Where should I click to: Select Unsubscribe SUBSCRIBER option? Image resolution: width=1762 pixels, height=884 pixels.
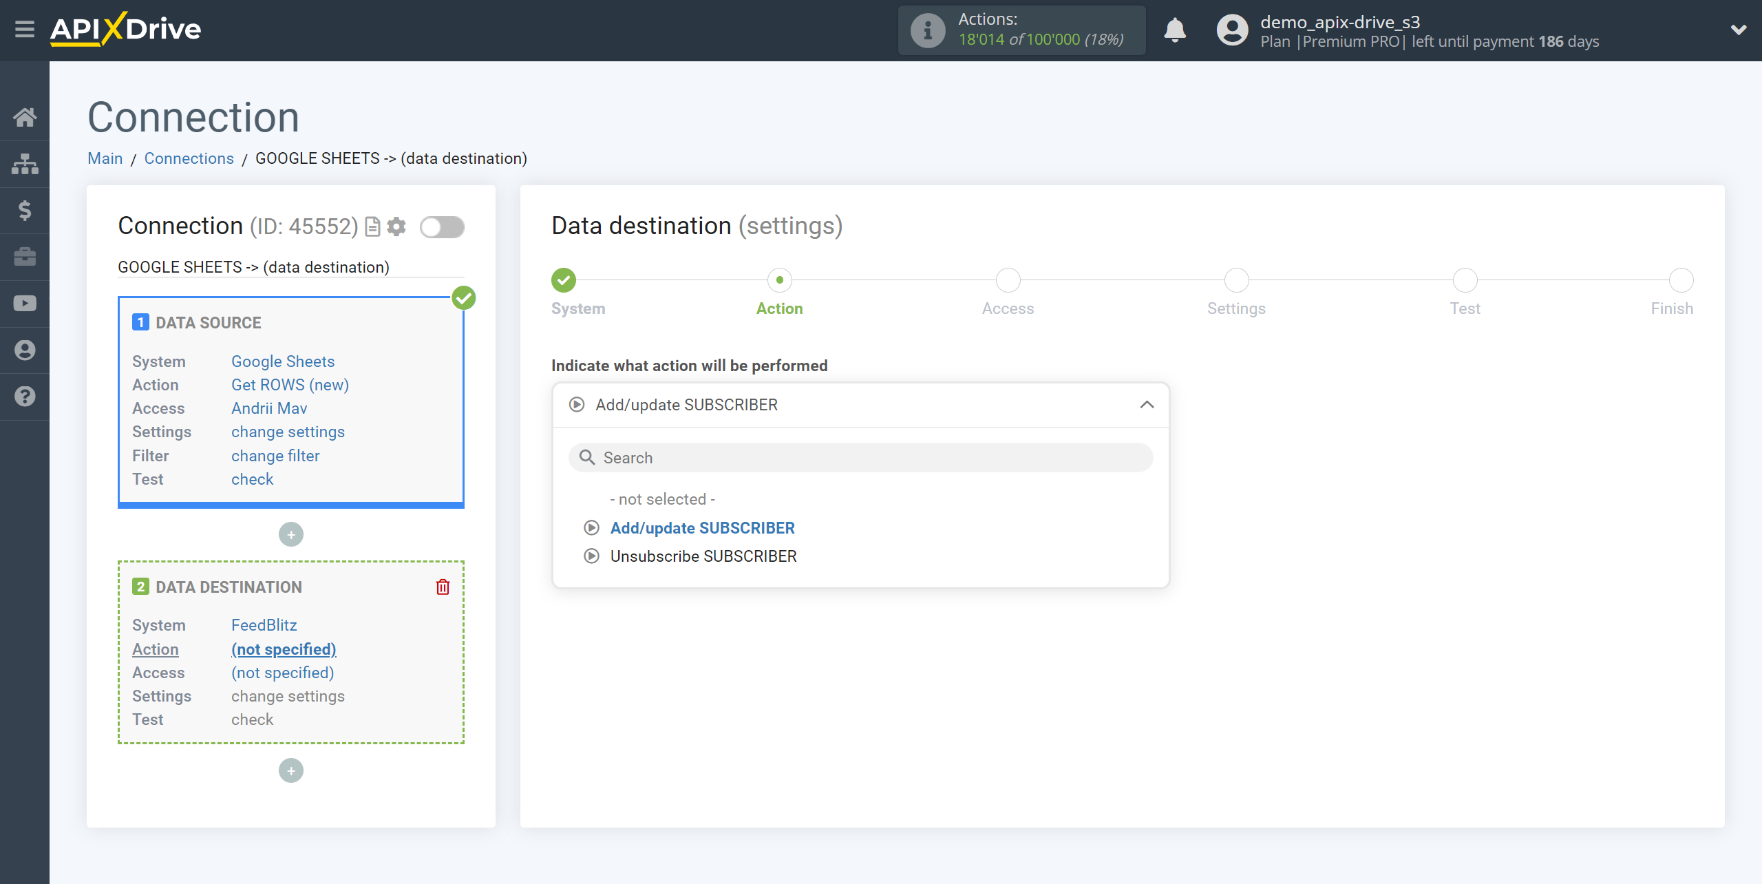703,556
